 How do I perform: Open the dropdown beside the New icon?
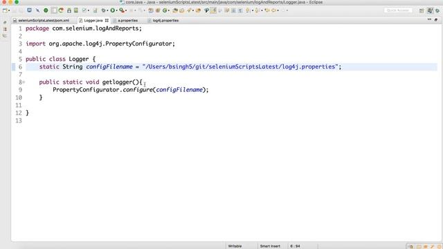(9, 10)
